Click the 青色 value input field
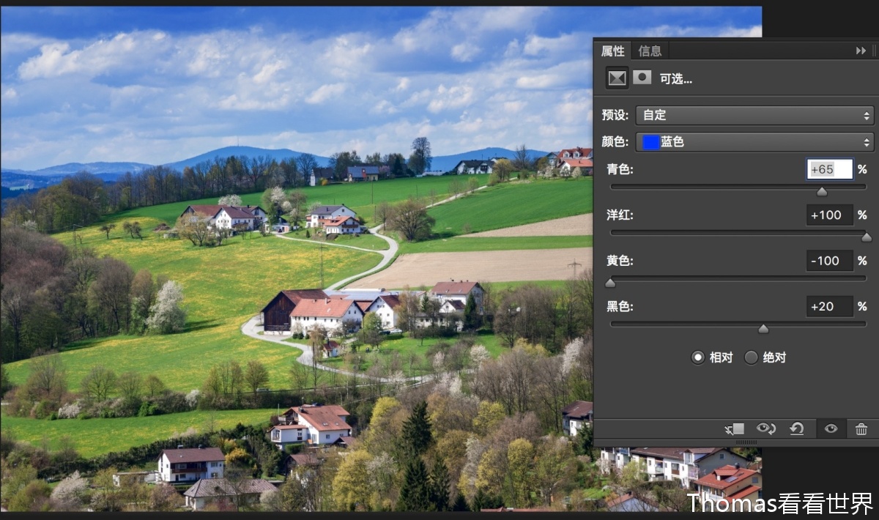Viewport: 879px width, 520px height. 830,169
